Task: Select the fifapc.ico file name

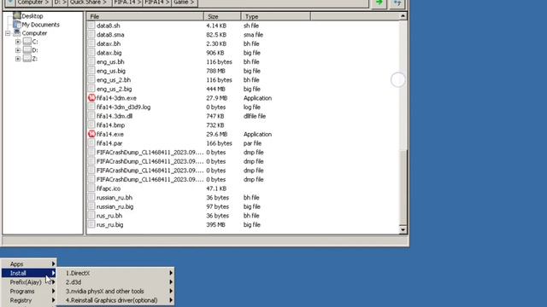Action: pos(109,188)
